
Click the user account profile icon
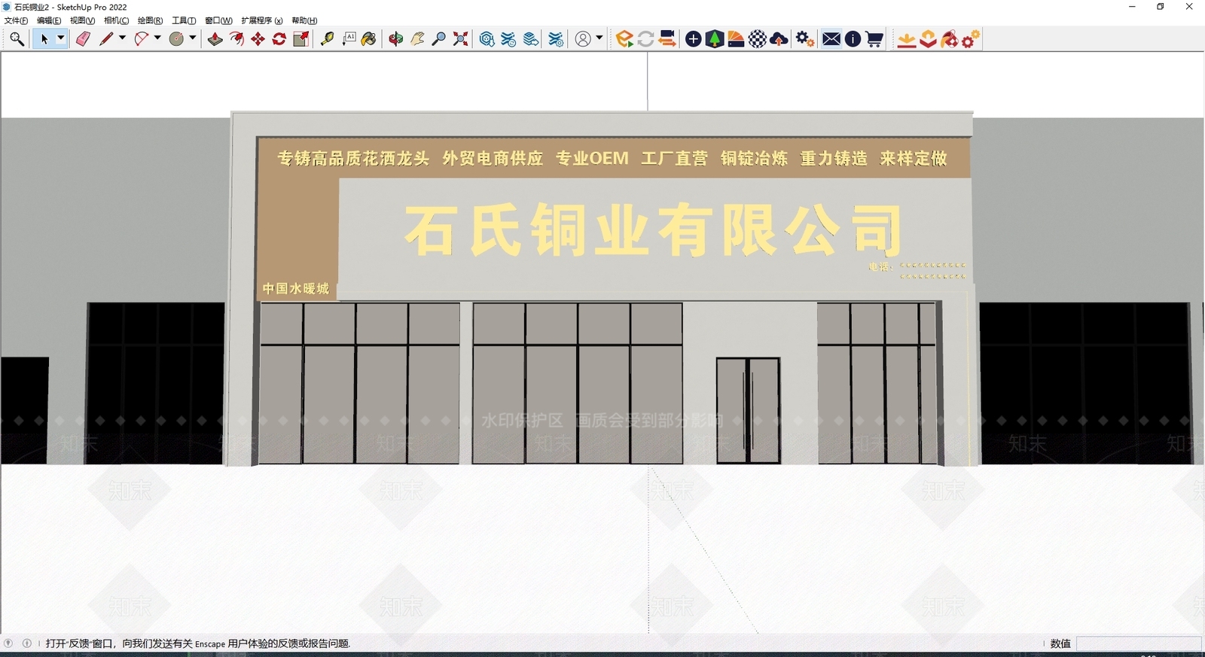pyautogui.click(x=583, y=39)
